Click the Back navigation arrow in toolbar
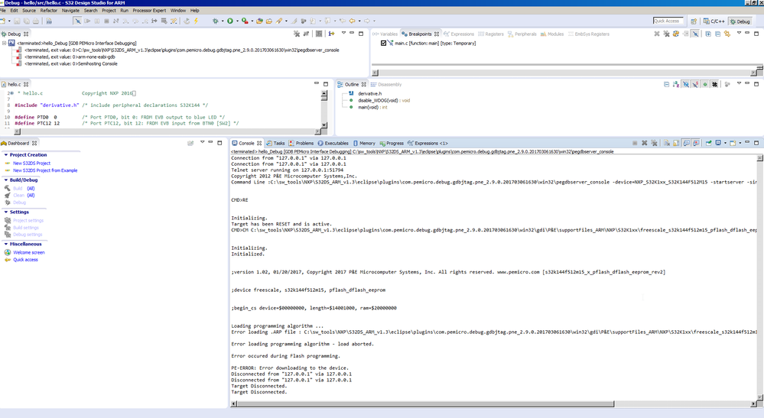This screenshot has height=418, width=764. pyautogui.click(x=352, y=21)
